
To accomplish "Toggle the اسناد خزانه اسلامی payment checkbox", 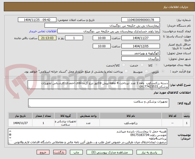I will [x=126, y=71].
